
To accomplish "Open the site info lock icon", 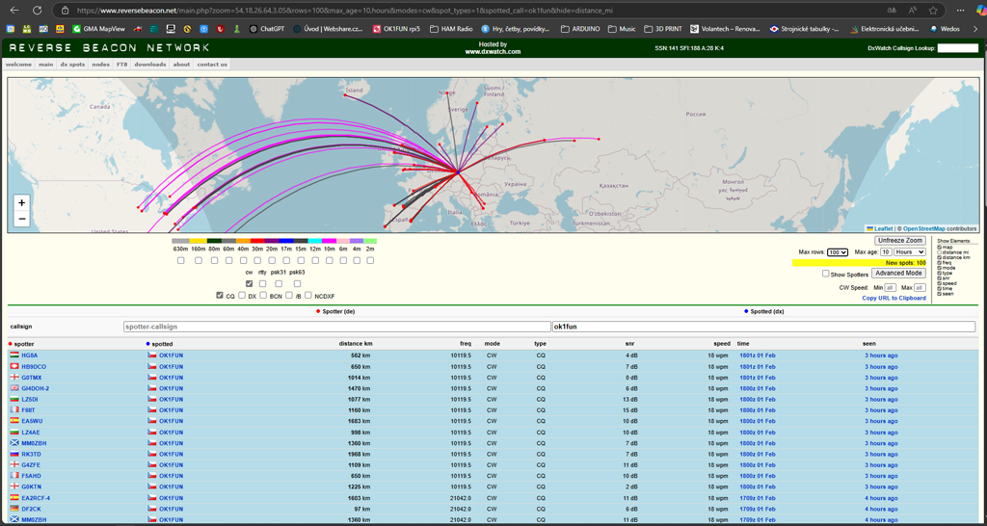I will (x=65, y=10).
